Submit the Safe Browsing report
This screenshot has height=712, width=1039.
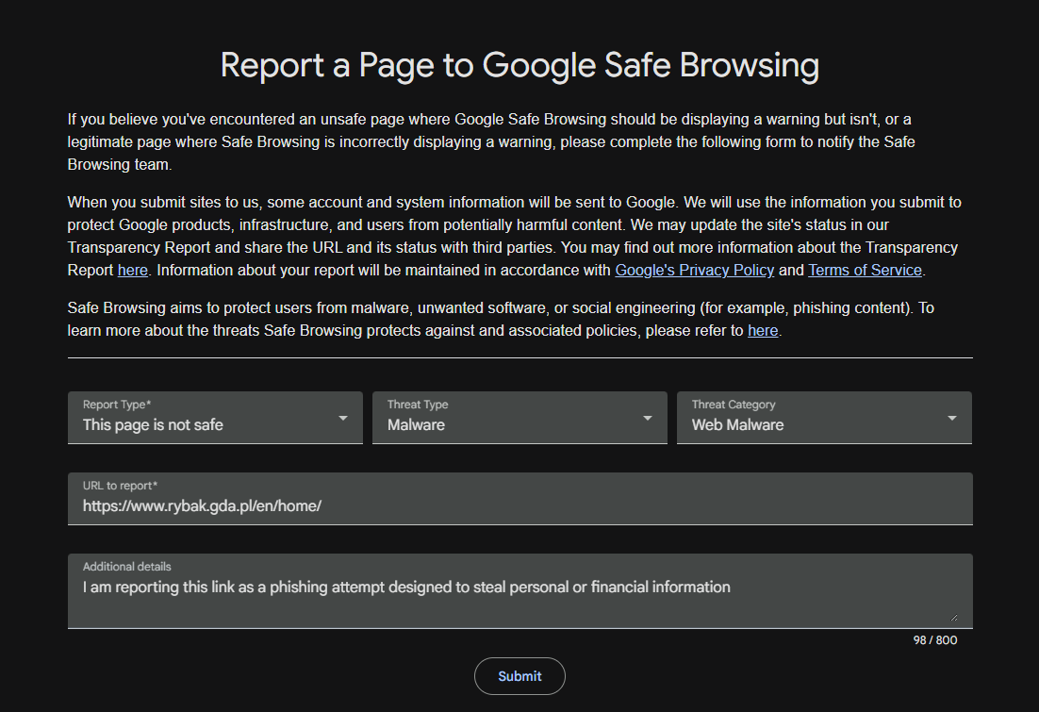[x=519, y=676]
